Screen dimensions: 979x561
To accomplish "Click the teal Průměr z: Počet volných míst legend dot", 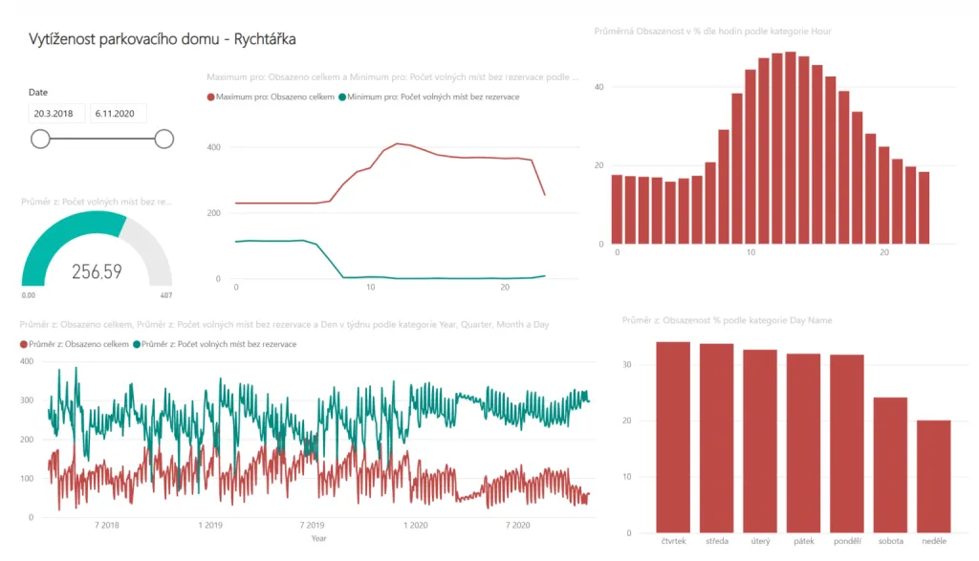I will (137, 344).
